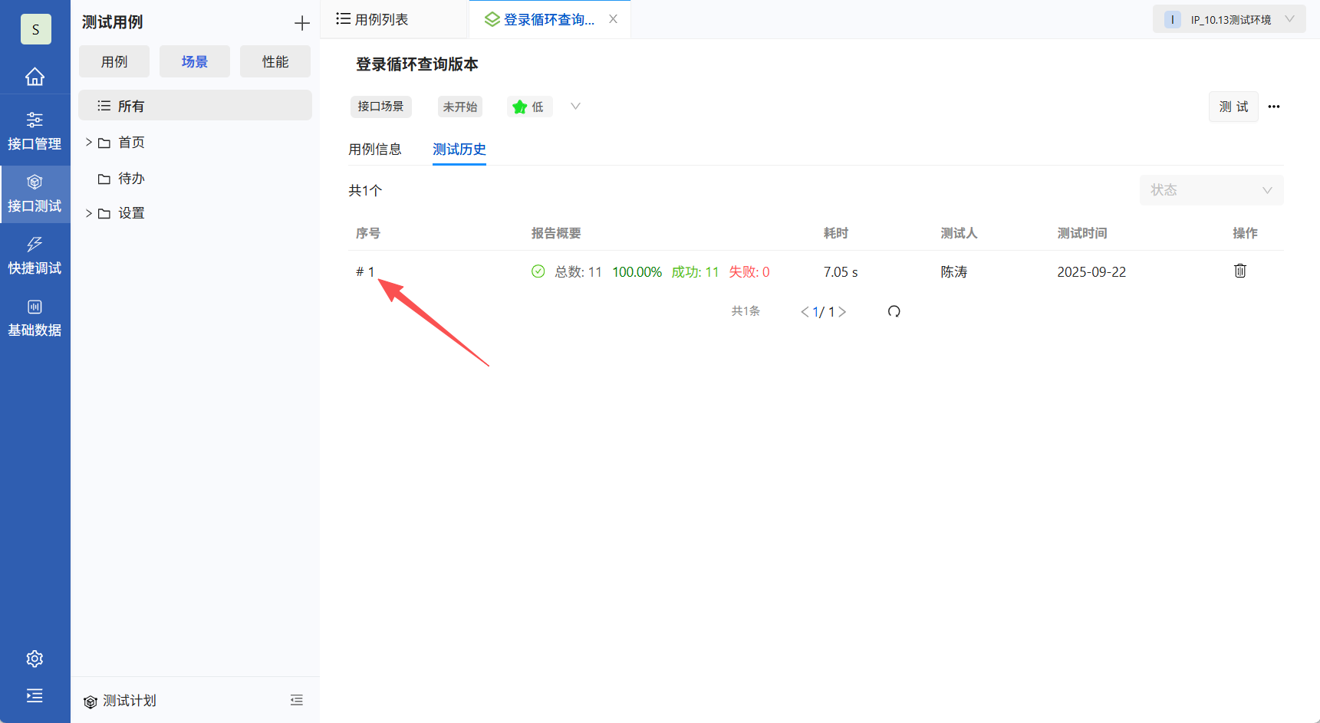Open the IP_10.13测试环境 environment selector

coord(1228,18)
